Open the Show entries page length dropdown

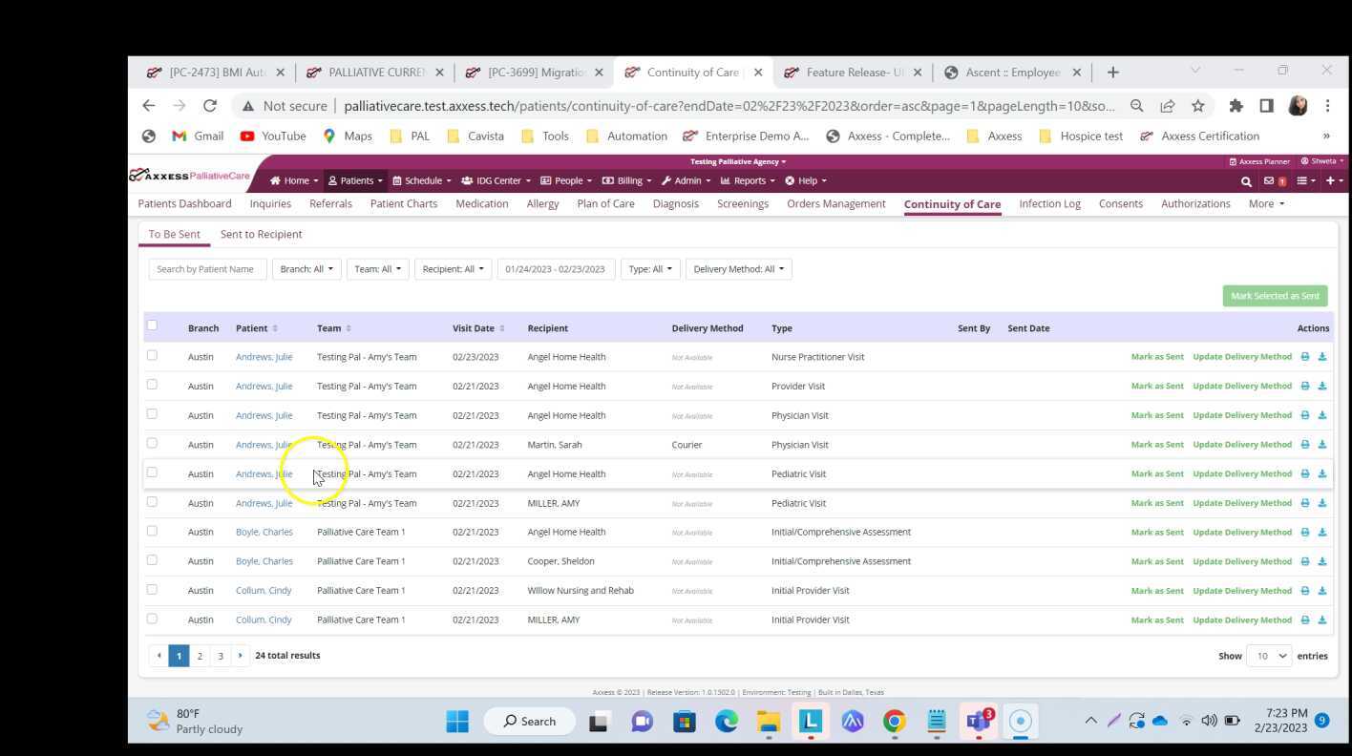(1271, 656)
